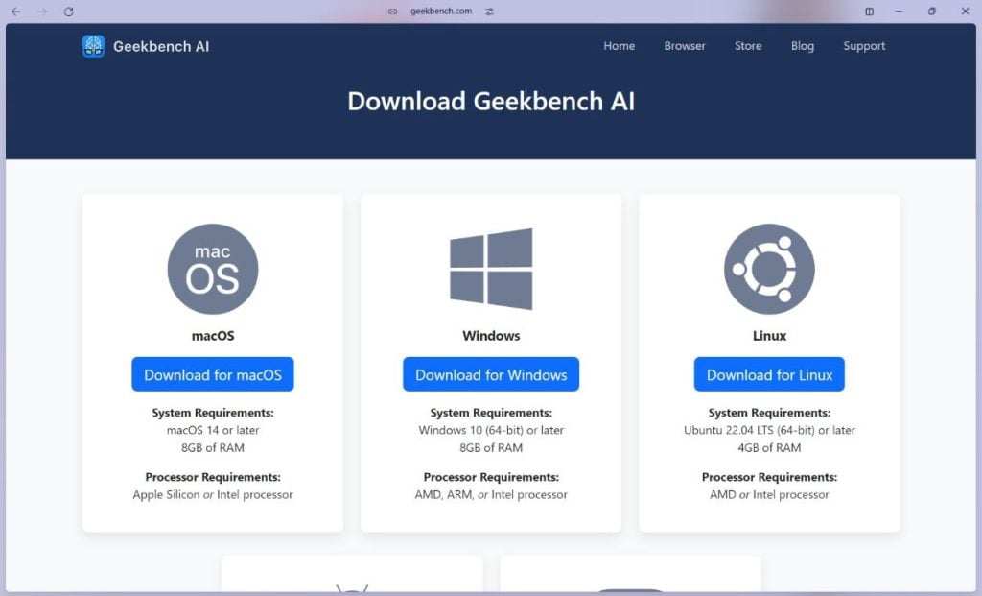982x596 pixels.
Task: Click Download for macOS button
Action: pyautogui.click(x=213, y=374)
